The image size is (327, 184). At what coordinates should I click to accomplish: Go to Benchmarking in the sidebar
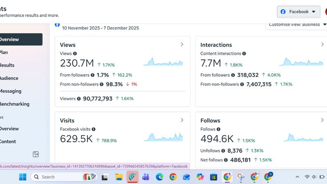pos(14,104)
